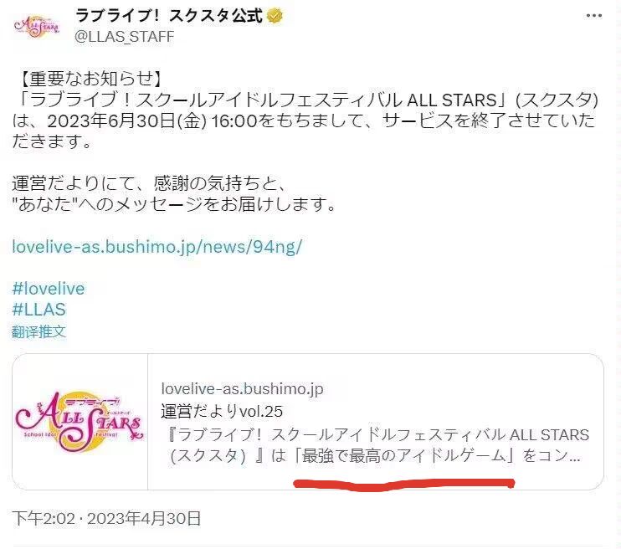621x549 pixels.
Task: Click the 運営だよりにて paragraph line
Action: pyautogui.click(x=149, y=183)
